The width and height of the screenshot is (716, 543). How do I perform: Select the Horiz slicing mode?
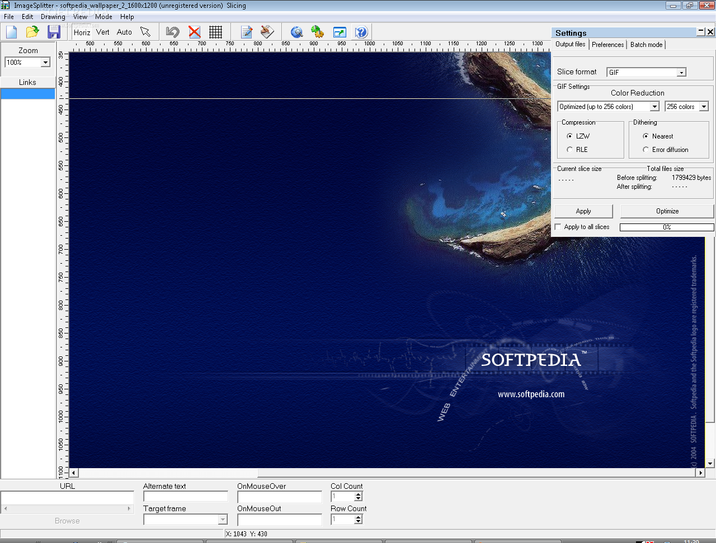[x=82, y=32]
